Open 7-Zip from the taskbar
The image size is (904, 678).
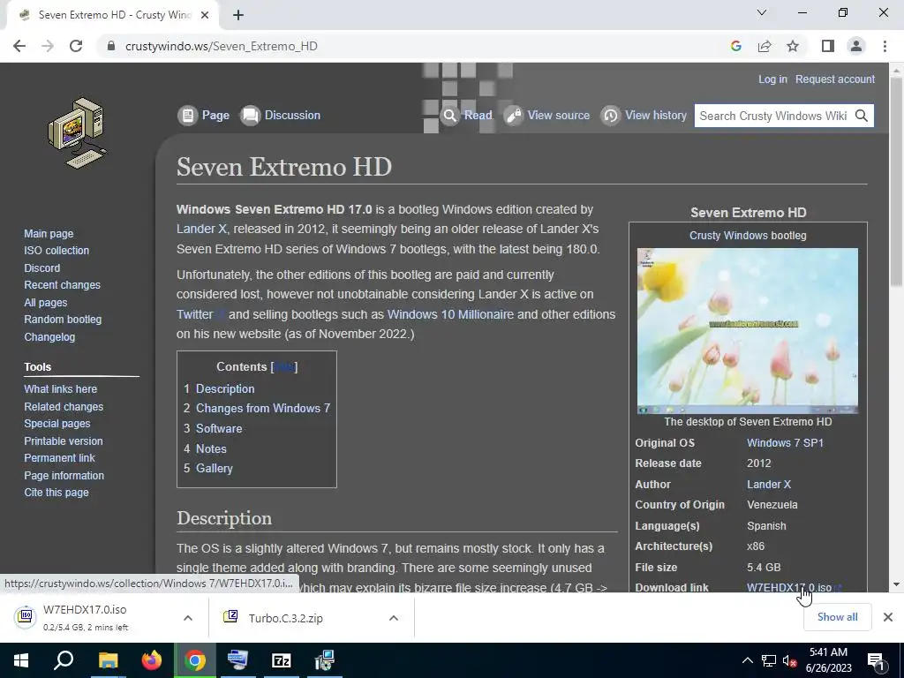pos(282,660)
